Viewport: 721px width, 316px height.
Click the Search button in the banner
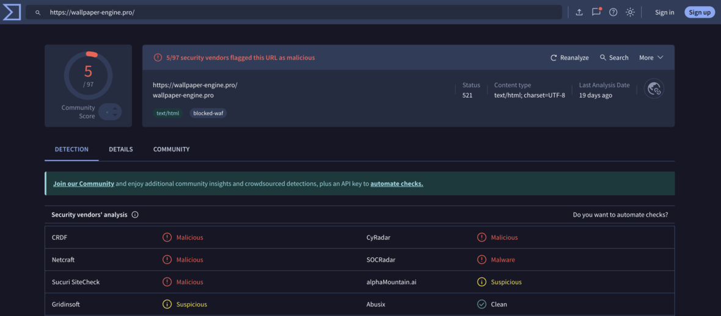614,57
